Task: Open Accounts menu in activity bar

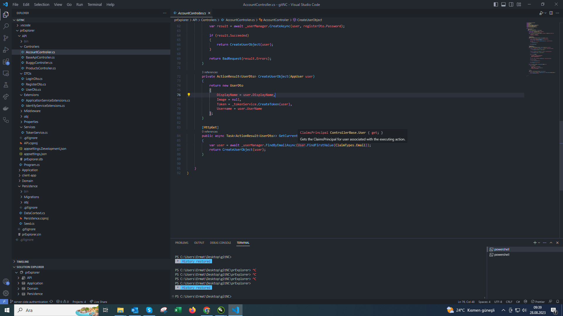Action: pos(6,281)
